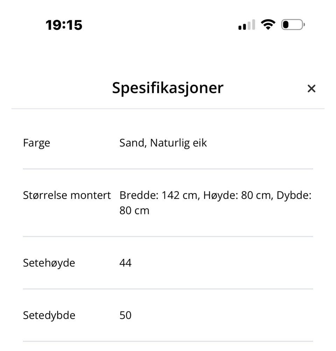Viewport: 336px width, 351px height.
Task: Tap the word Sand in Farge value
Action: point(132,143)
